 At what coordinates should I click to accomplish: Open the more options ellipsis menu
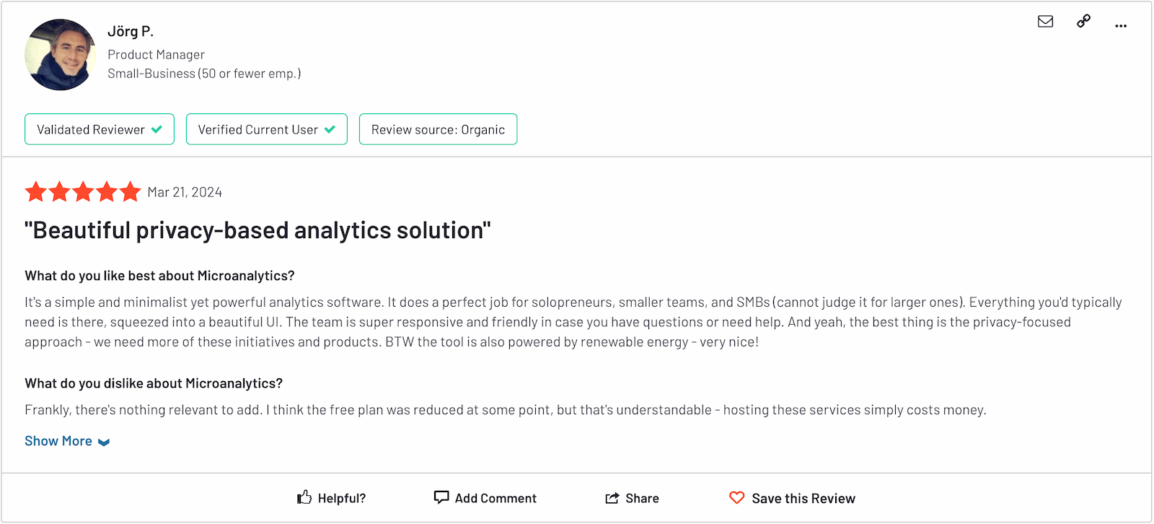(x=1120, y=25)
